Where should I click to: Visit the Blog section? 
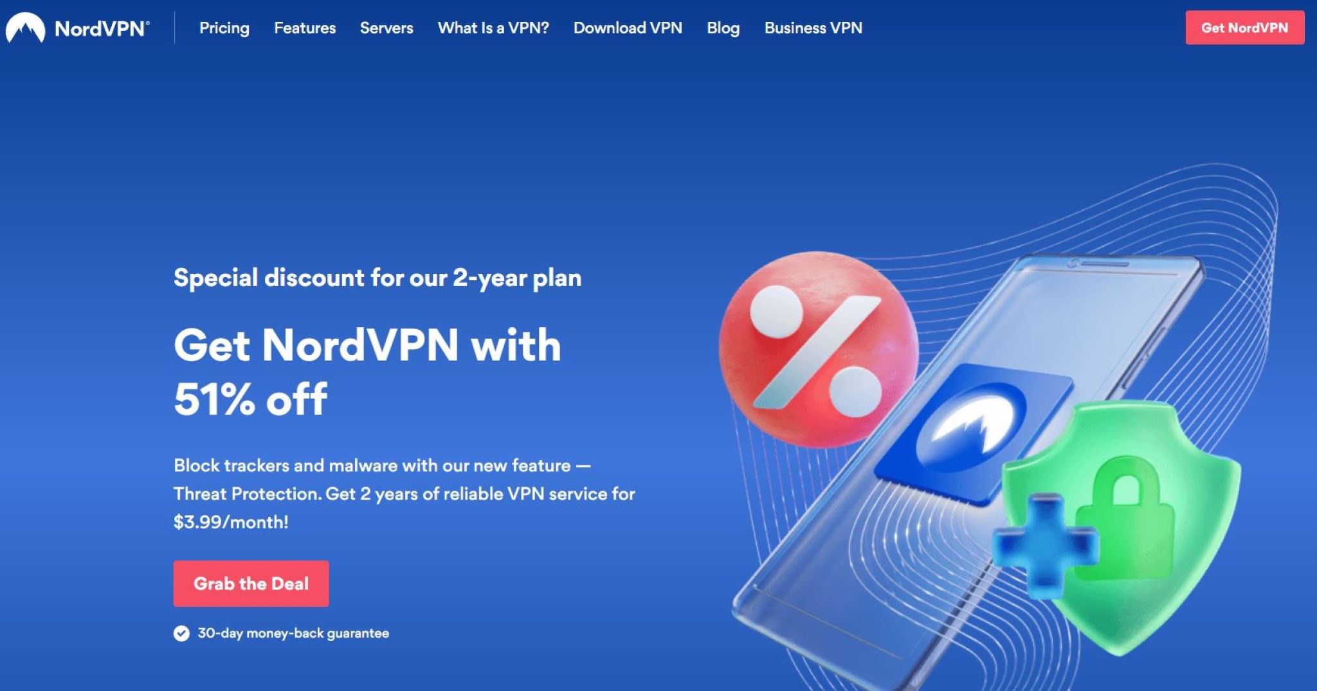723,28
